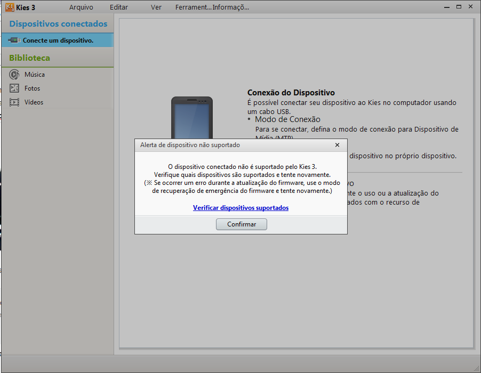
Task: Minimize the Kies 3 window
Action: coord(447,7)
